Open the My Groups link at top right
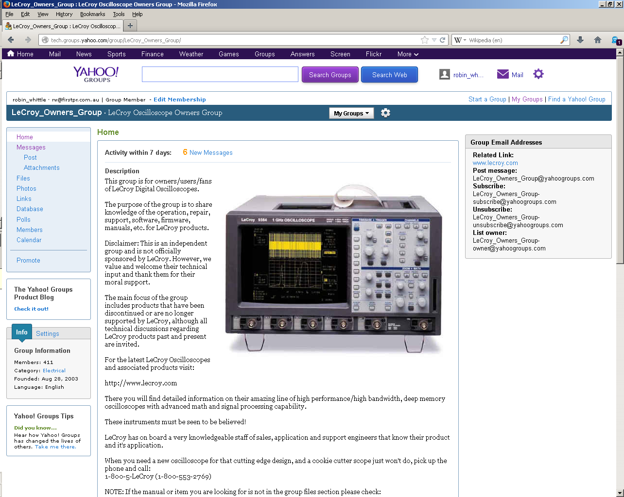 527,99
